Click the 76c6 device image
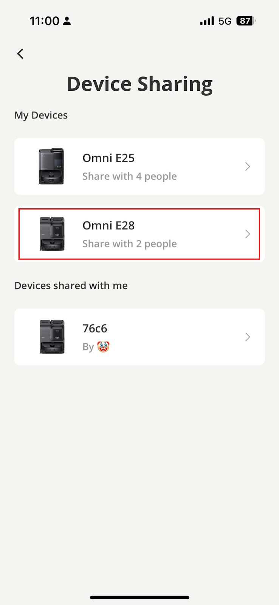This screenshot has width=279, height=605. (x=52, y=337)
